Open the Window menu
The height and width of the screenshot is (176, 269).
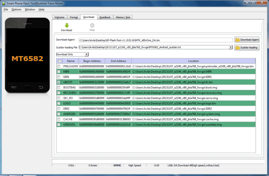tap(30, 9)
